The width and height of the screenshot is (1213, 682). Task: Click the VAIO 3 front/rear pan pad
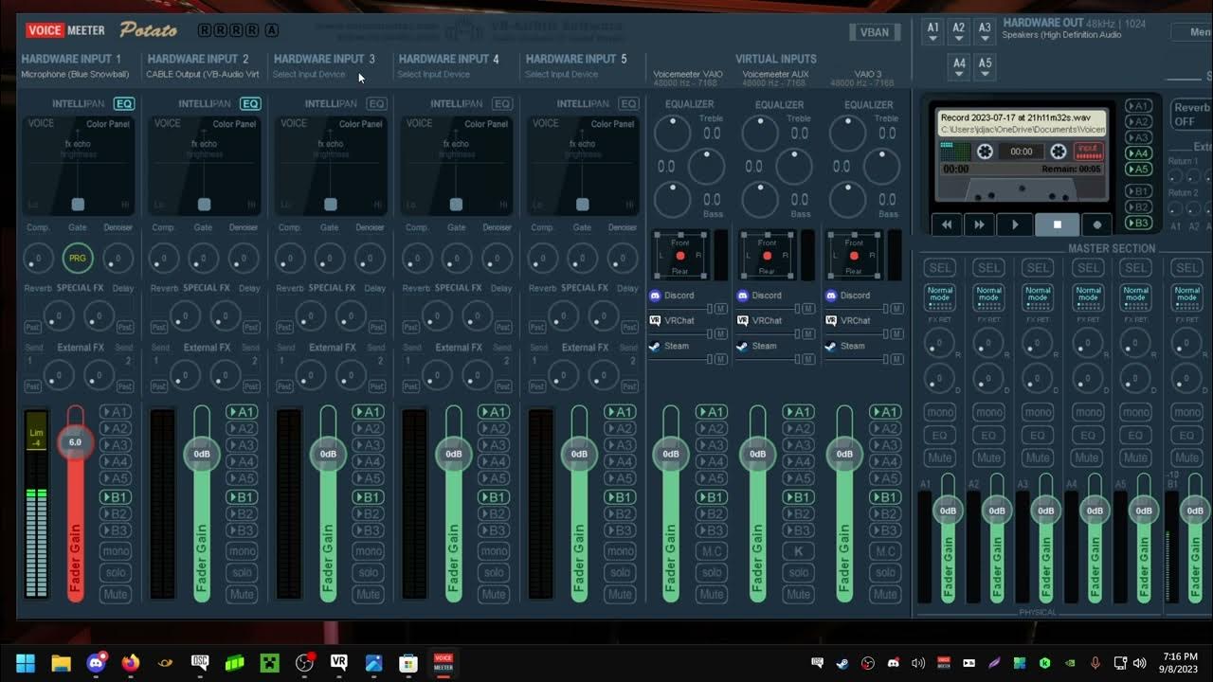pos(854,255)
